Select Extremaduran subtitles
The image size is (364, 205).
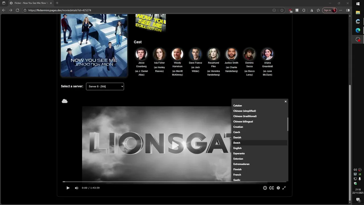(x=259, y=164)
